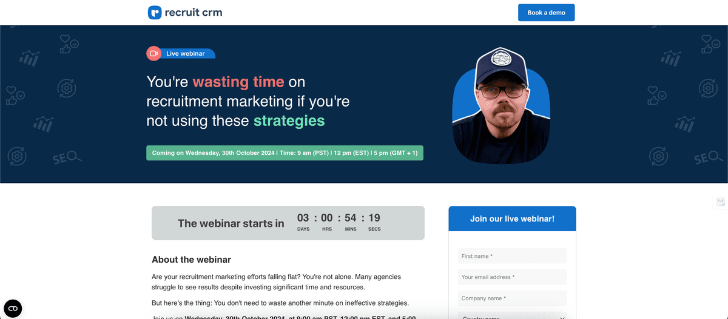
Task: Click the countdown HRS value 00
Action: click(327, 218)
